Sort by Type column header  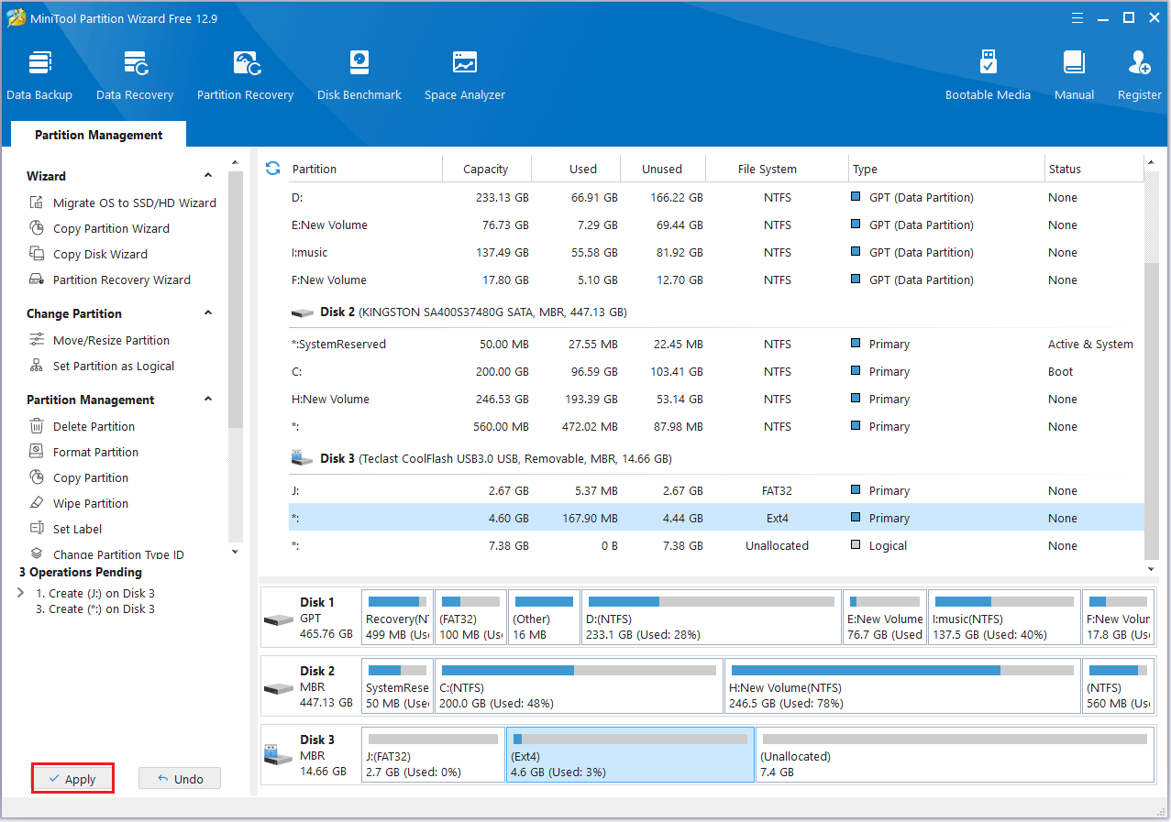(946, 169)
